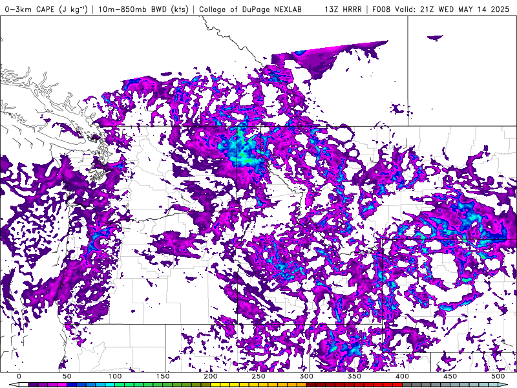Click the right arrow end of the colorbar

point(503,385)
